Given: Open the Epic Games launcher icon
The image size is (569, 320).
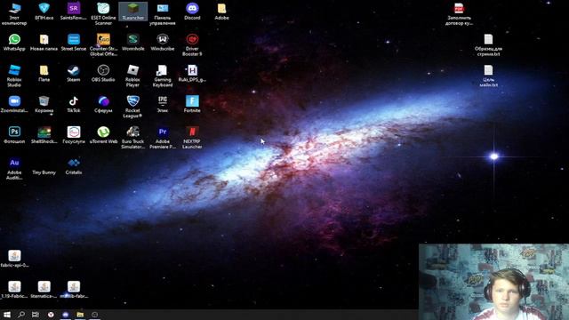Looking at the screenshot, I should (163, 104).
